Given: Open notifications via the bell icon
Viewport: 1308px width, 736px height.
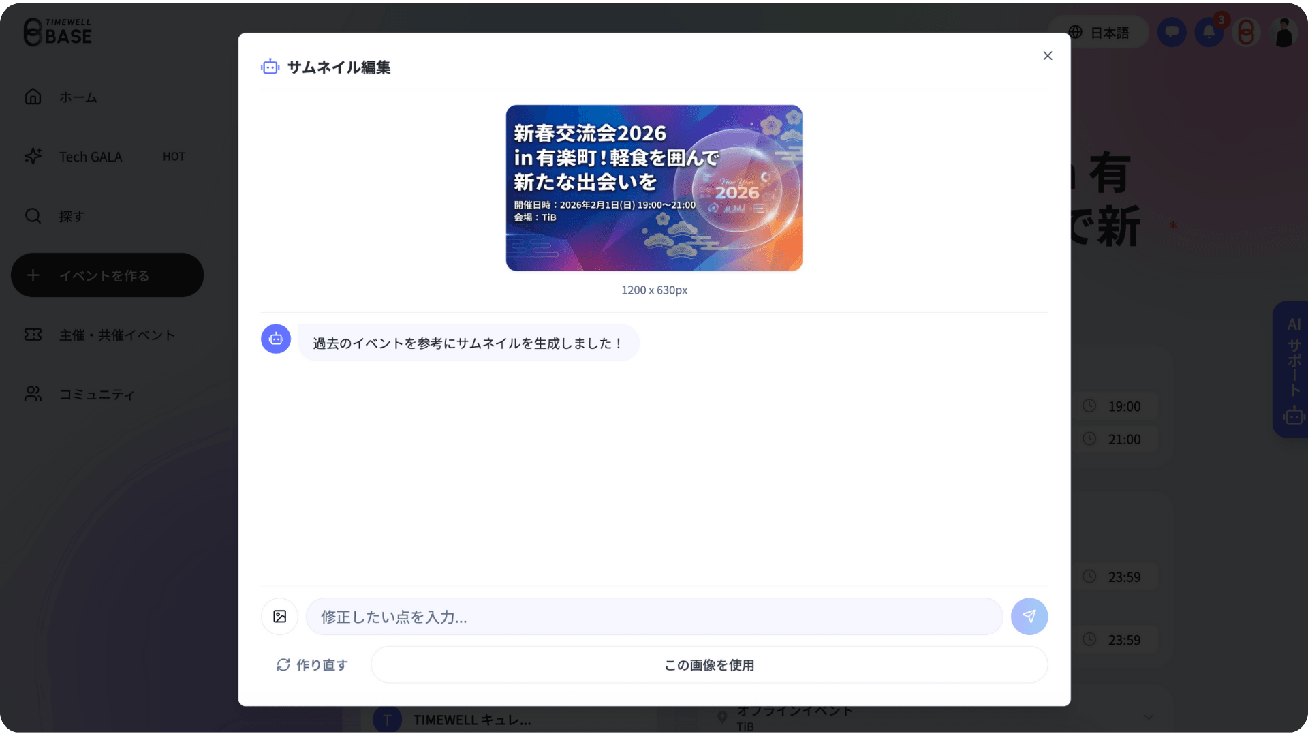Looking at the screenshot, I should tap(1209, 31).
